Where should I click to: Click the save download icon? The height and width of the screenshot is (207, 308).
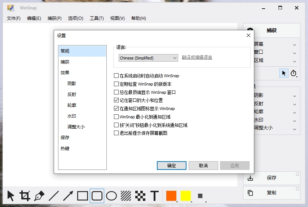(250, 178)
